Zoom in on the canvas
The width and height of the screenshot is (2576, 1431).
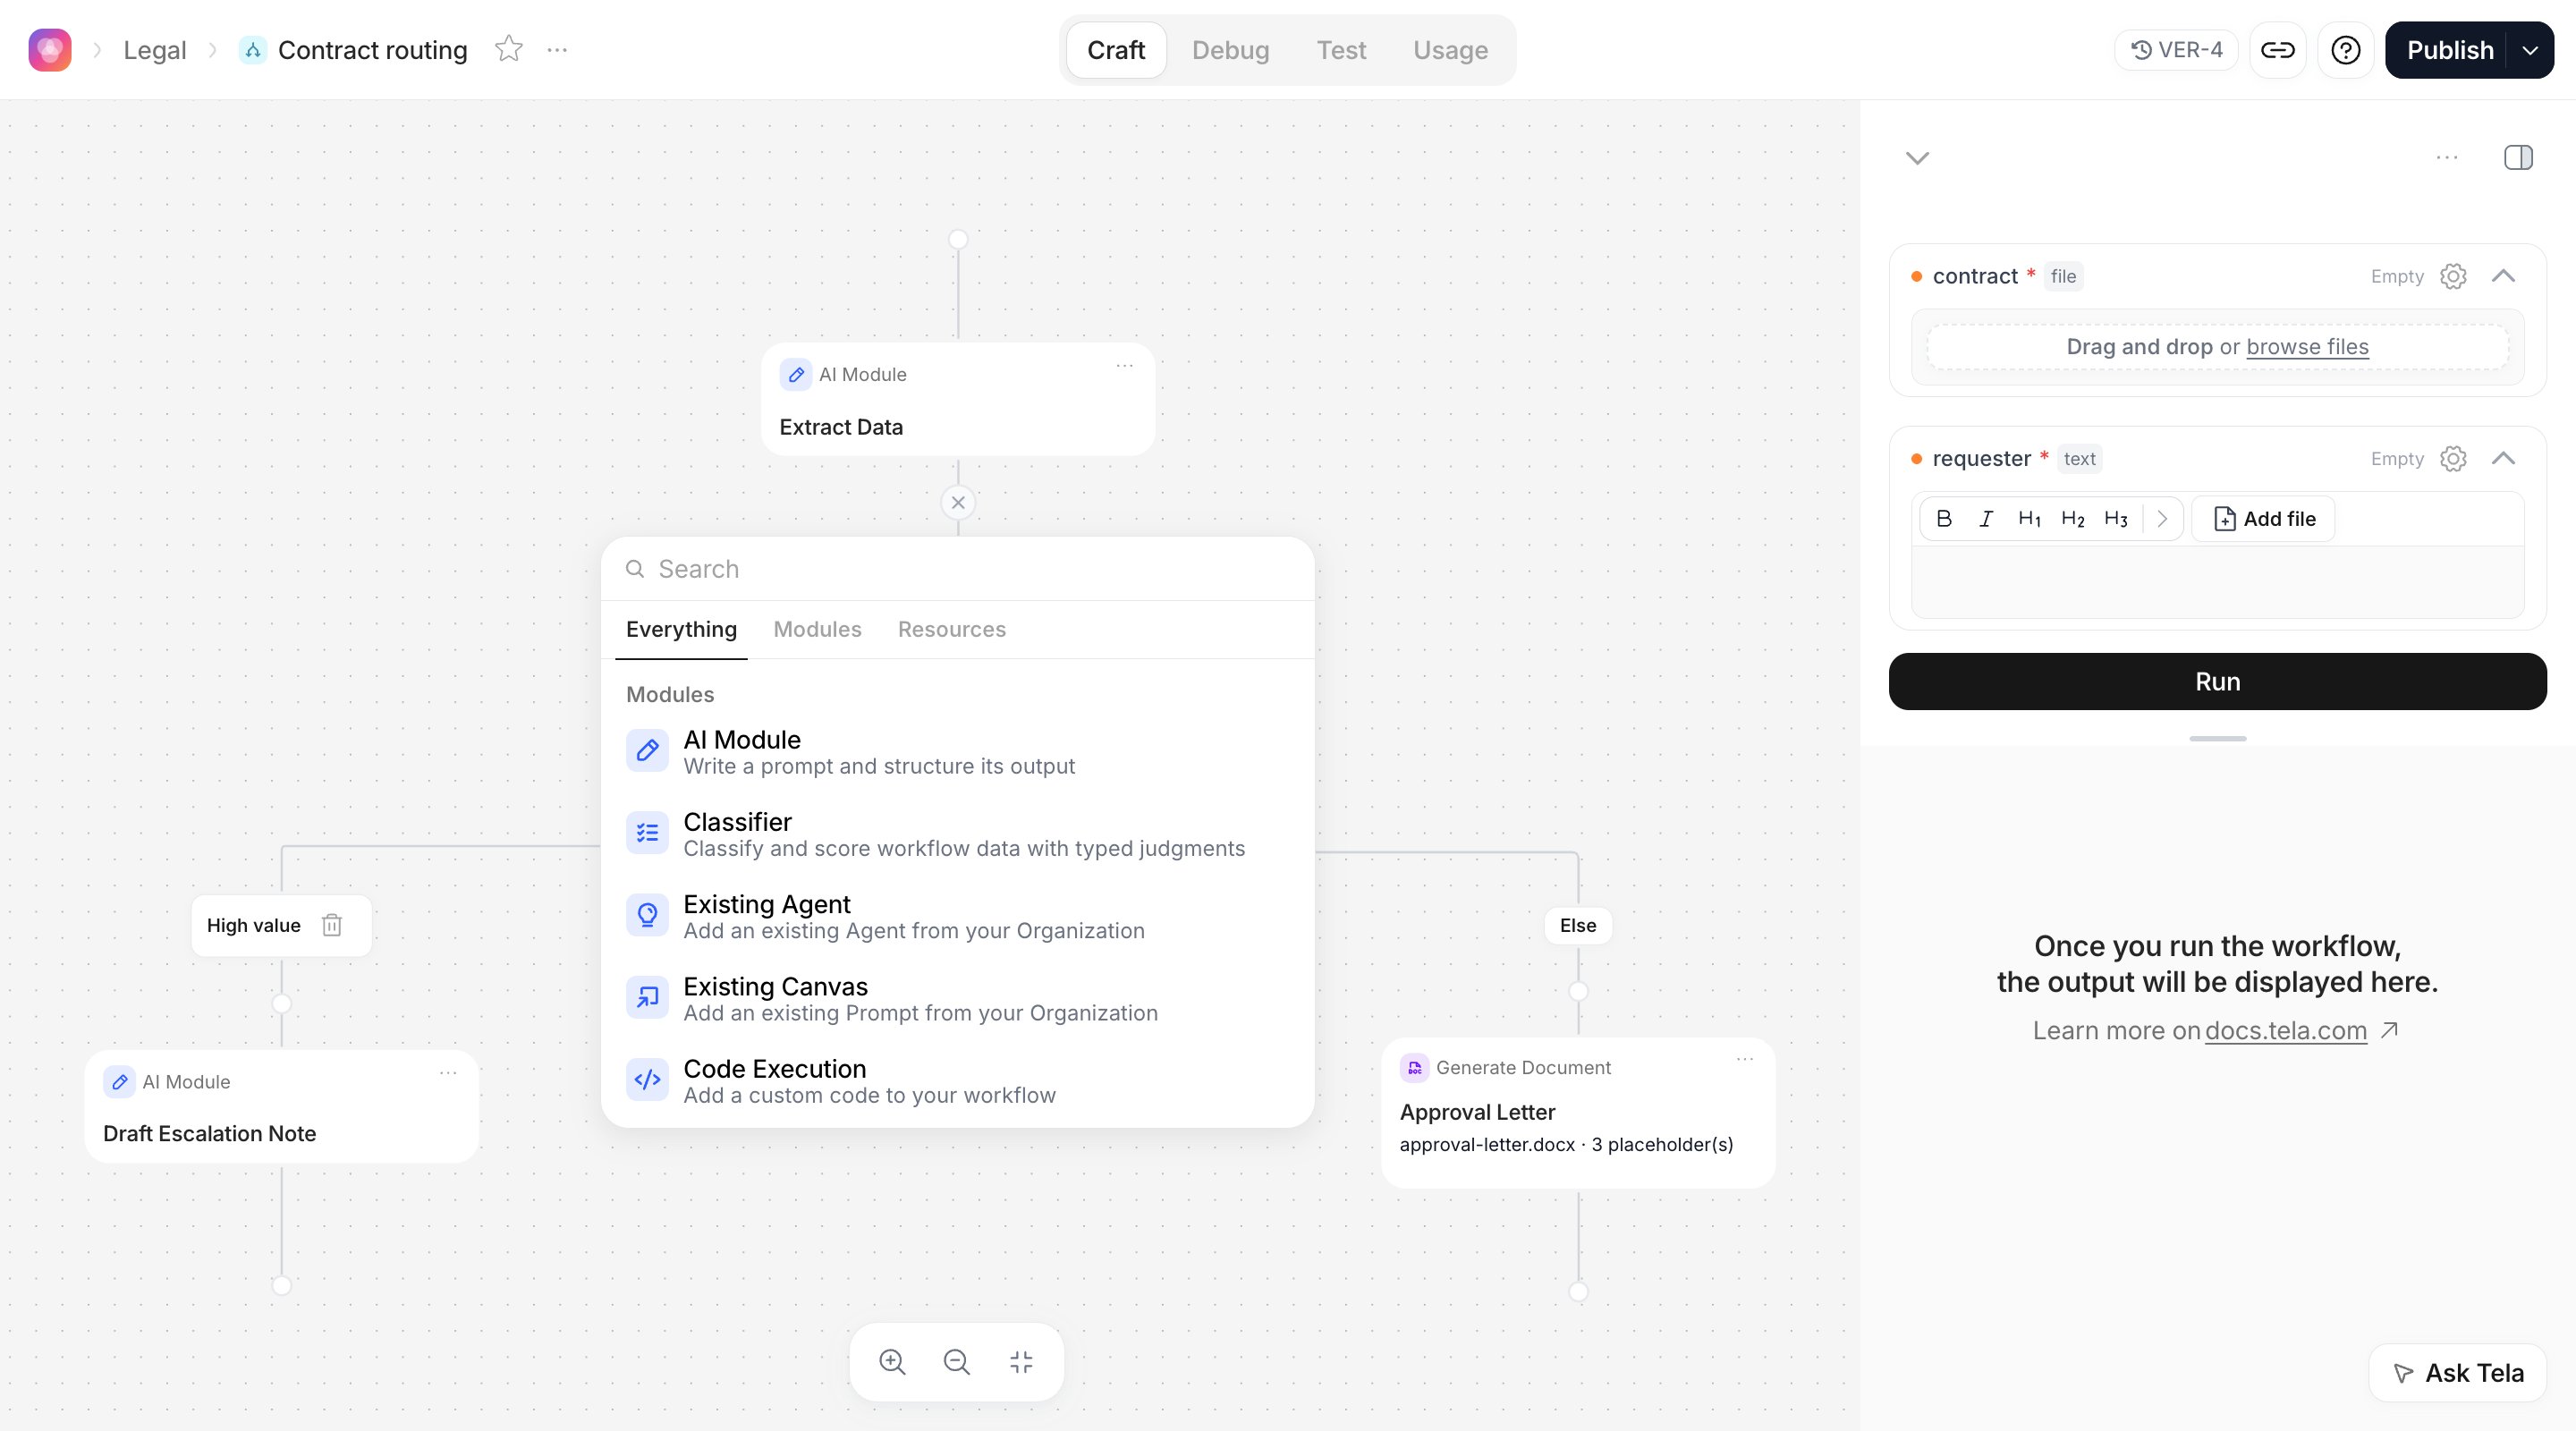click(892, 1361)
